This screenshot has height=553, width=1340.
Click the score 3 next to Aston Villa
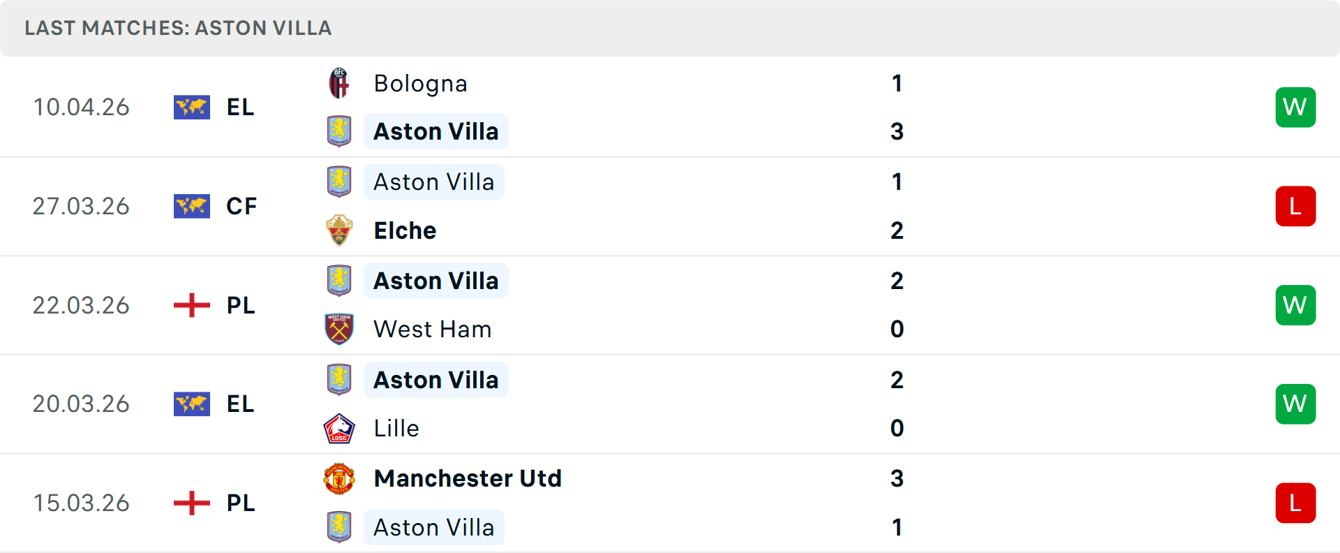tap(898, 131)
